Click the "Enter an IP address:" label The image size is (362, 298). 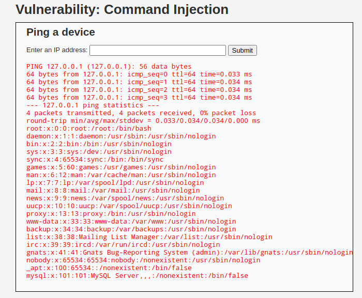[57, 50]
